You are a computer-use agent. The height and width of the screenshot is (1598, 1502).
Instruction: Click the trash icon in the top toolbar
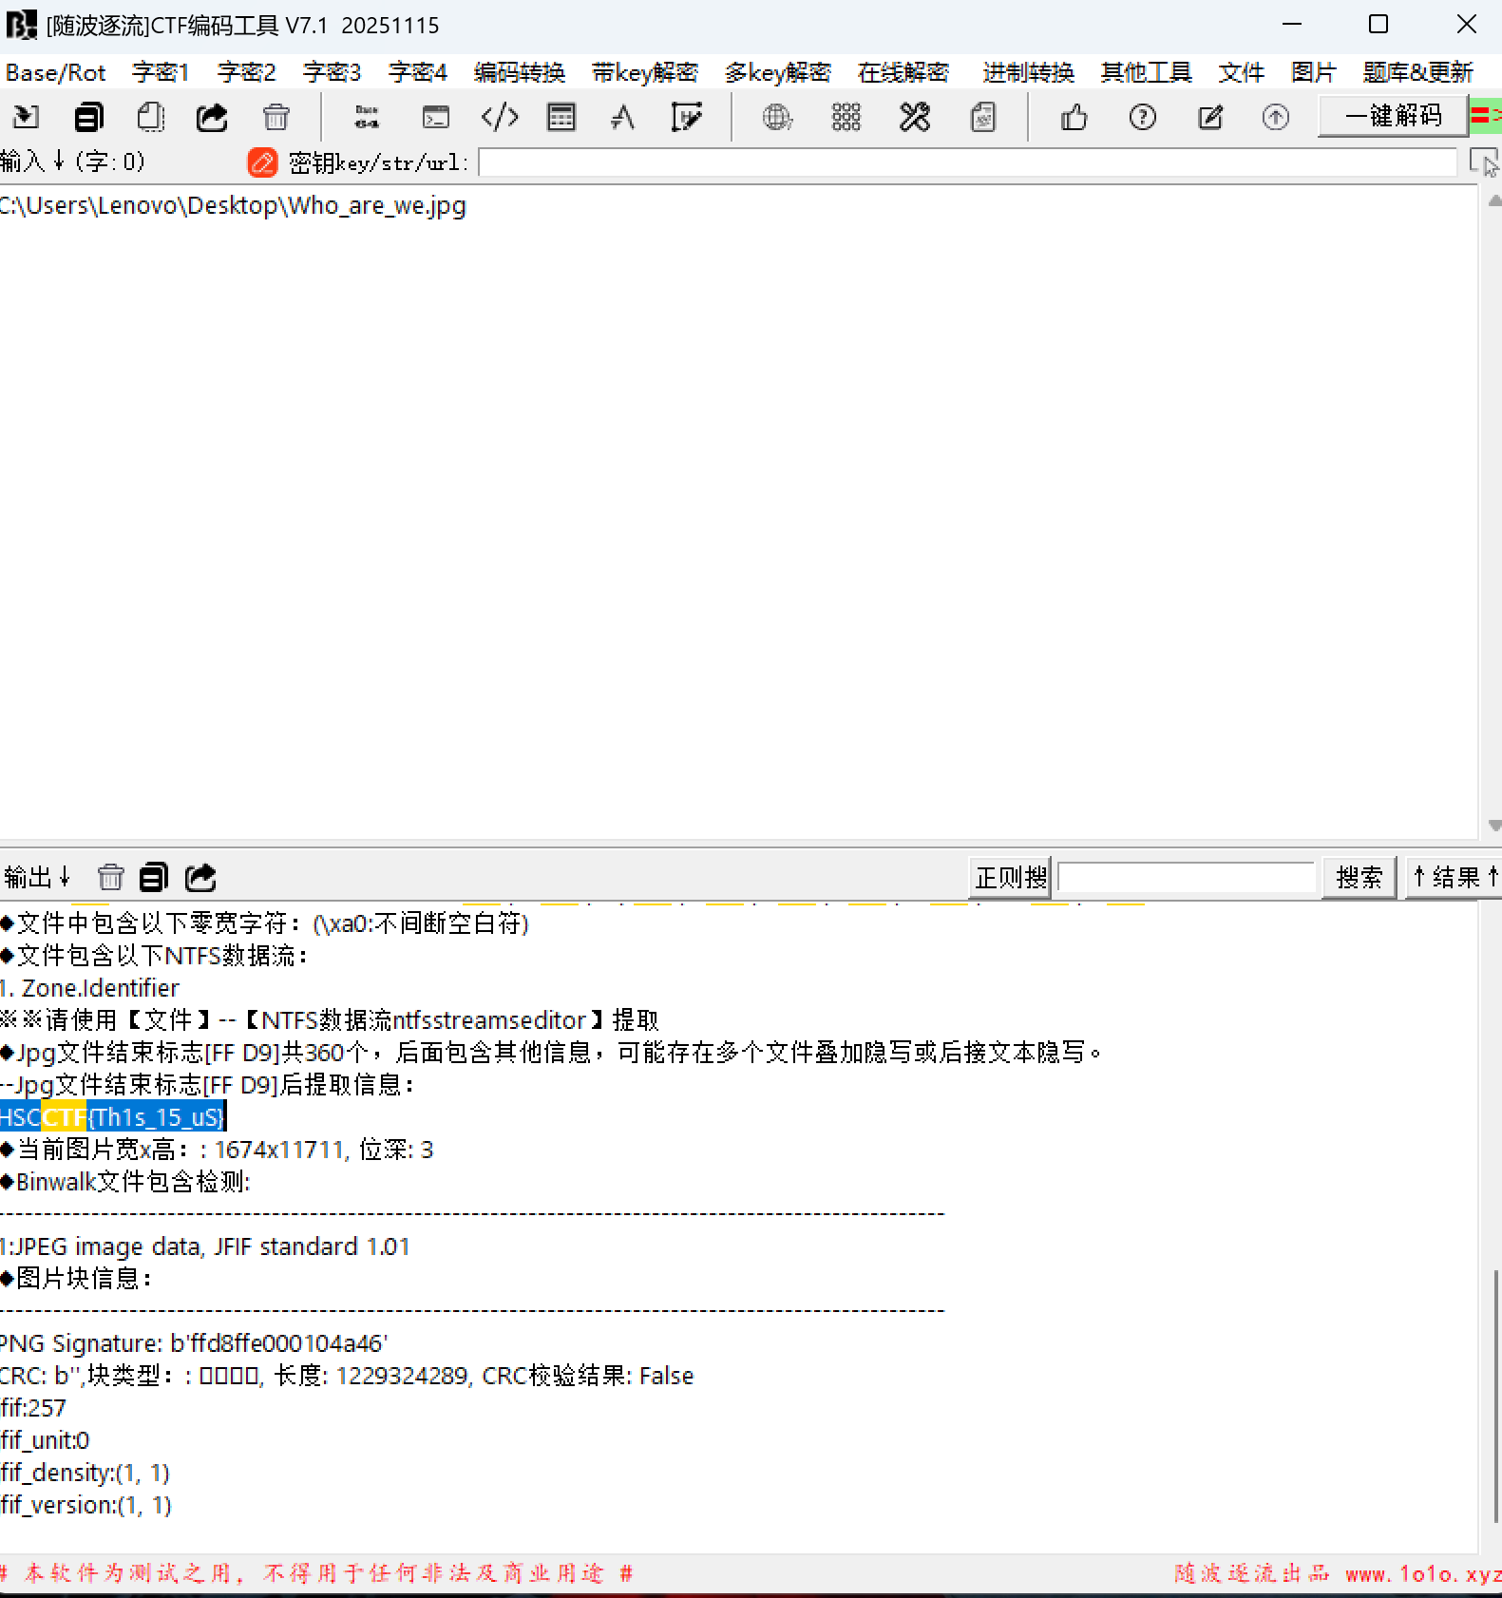point(276,118)
